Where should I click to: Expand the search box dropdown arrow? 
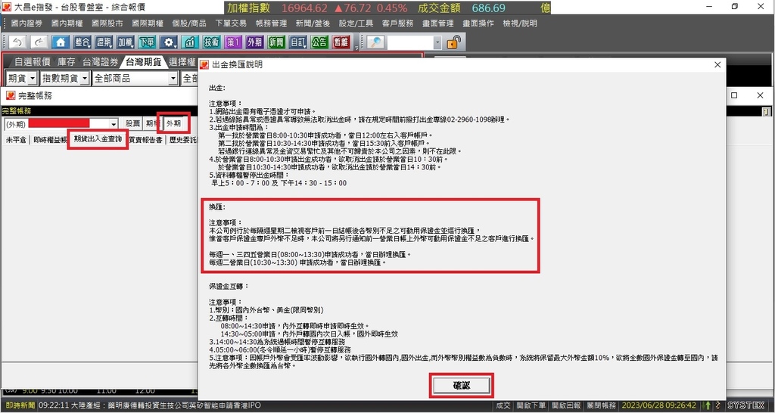point(437,43)
